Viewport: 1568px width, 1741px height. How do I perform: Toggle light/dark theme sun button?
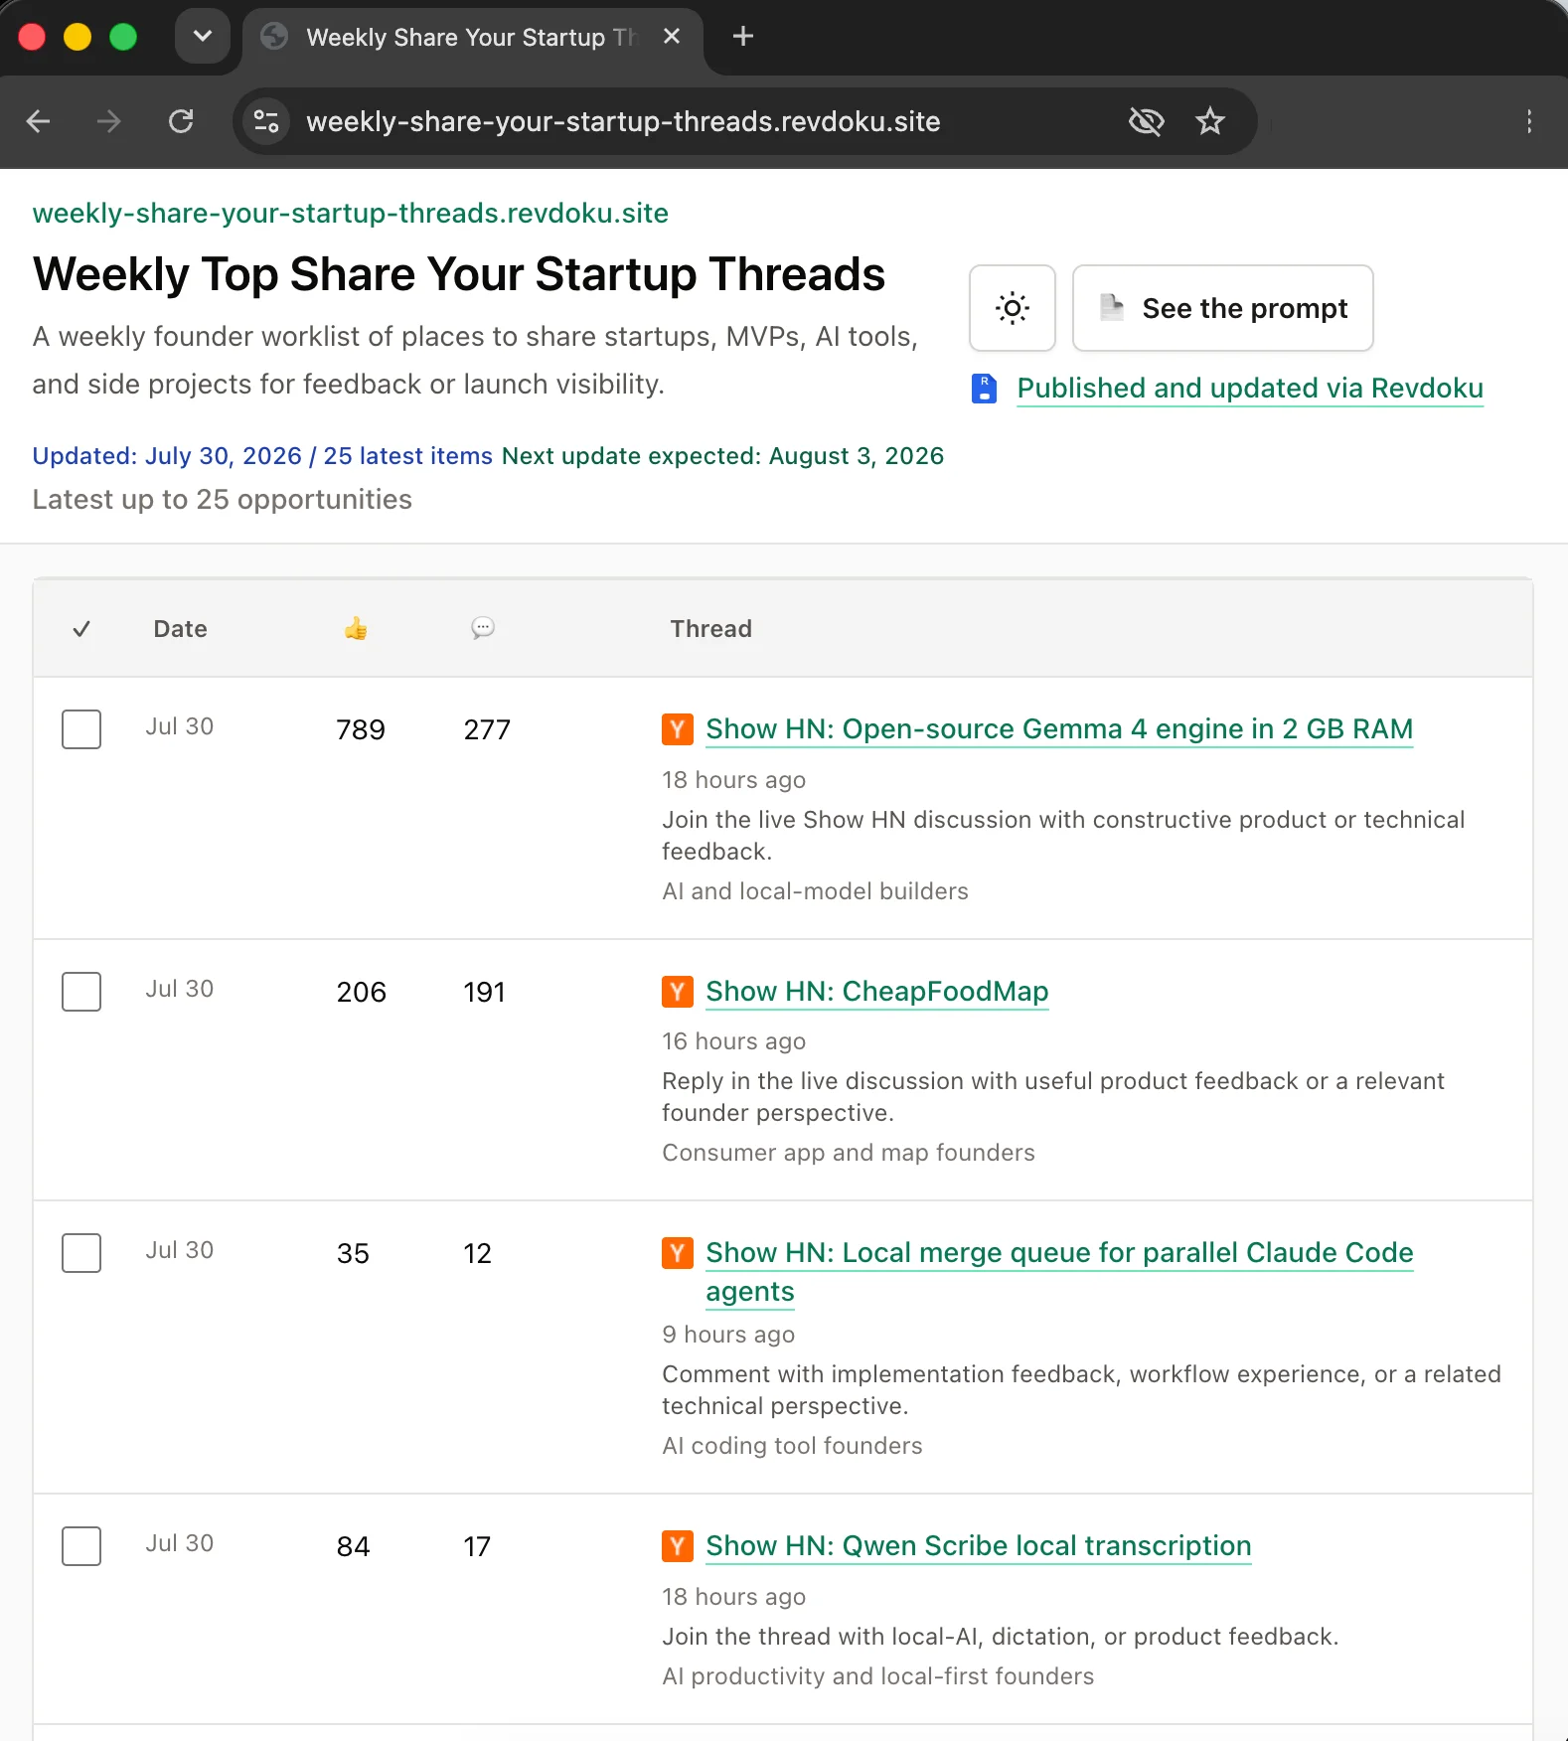[x=1012, y=308]
